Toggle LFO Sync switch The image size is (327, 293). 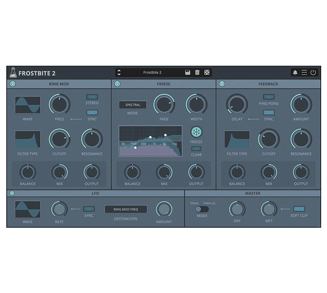89,209
